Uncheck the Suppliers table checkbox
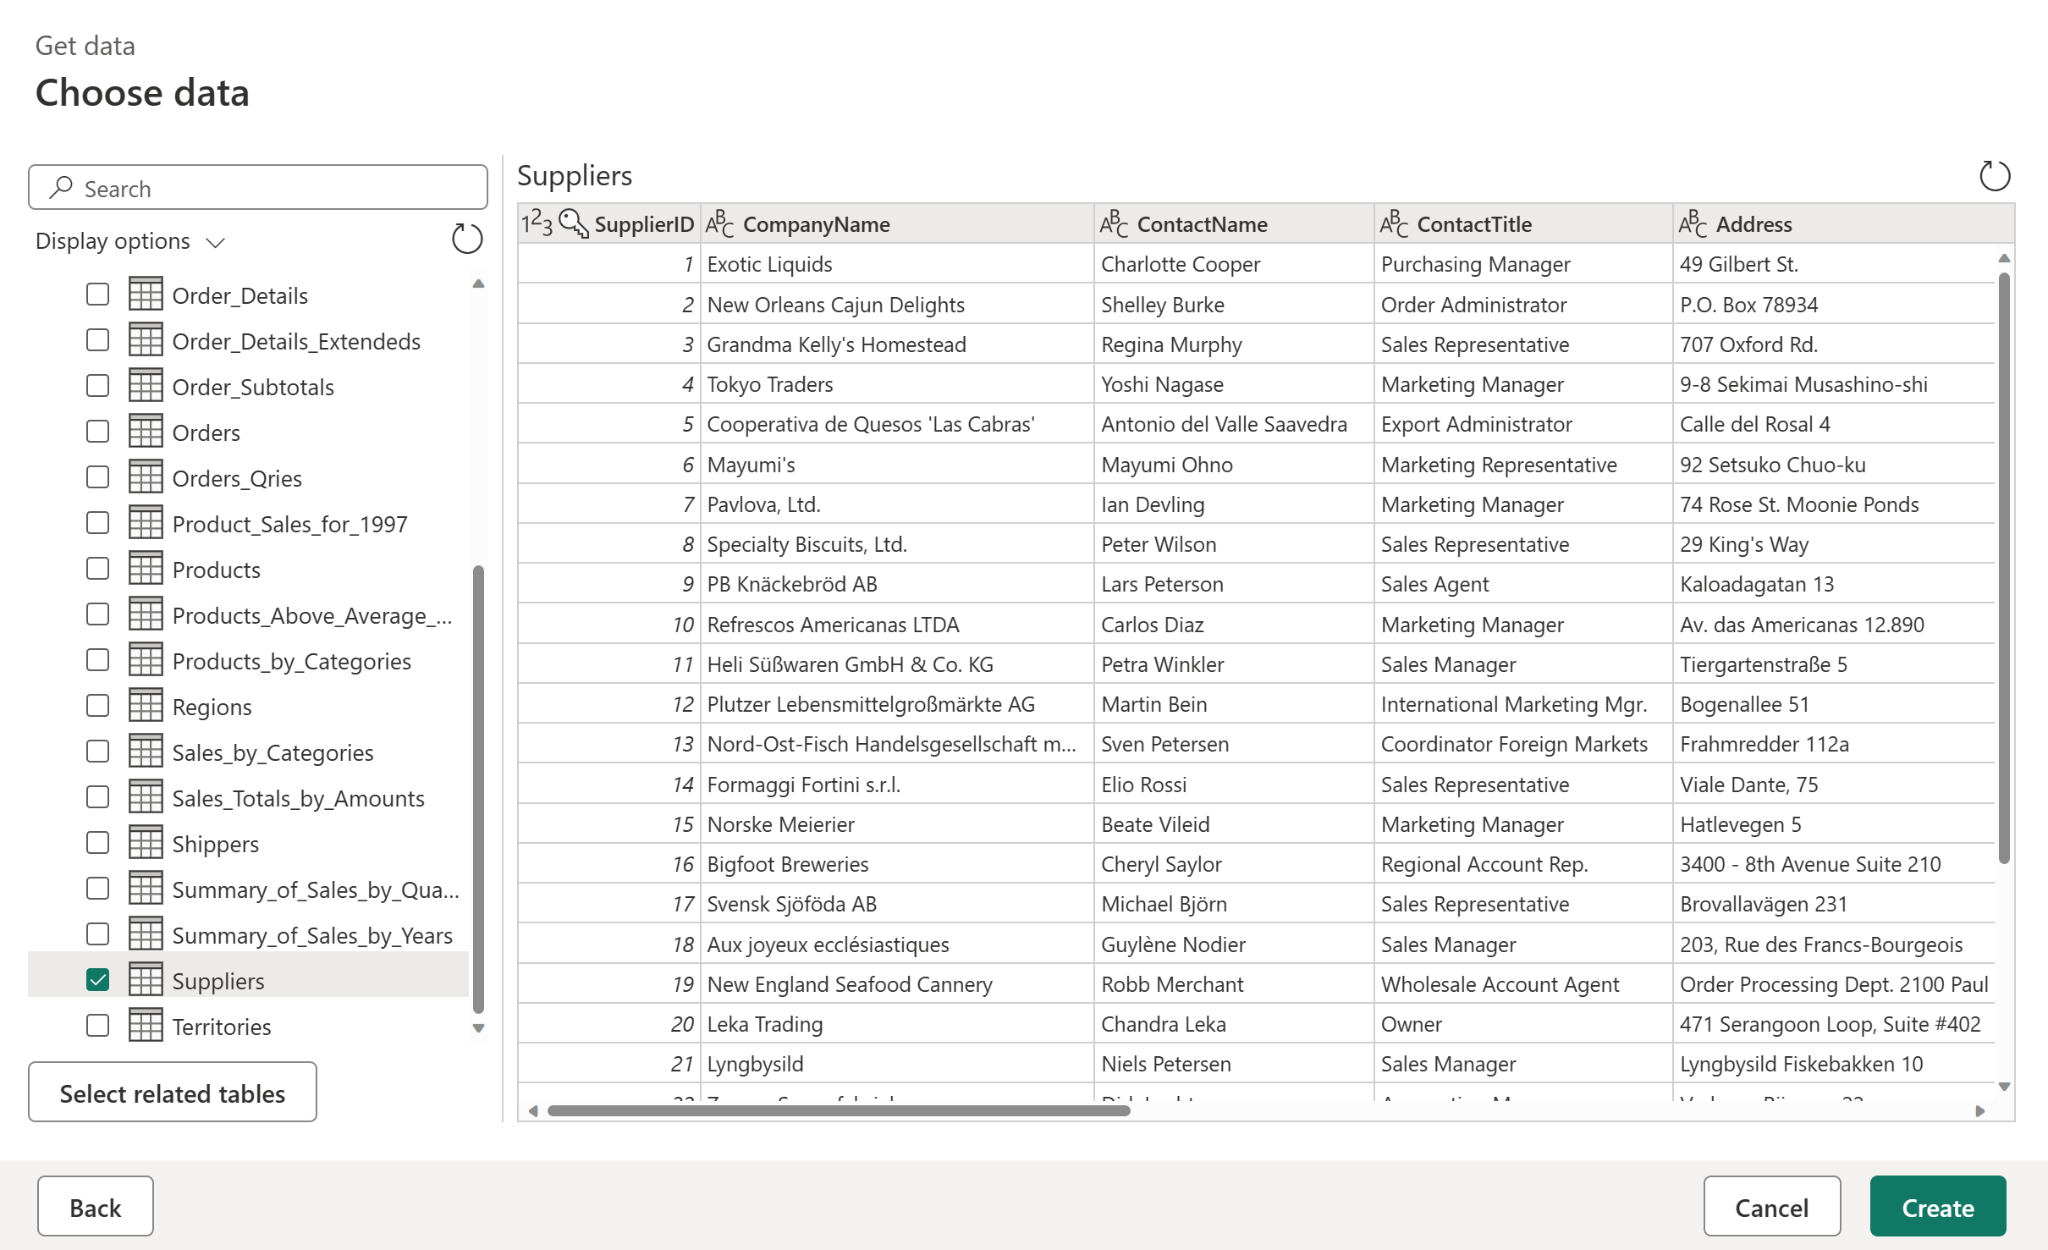The width and height of the screenshot is (2048, 1250). click(x=98, y=980)
